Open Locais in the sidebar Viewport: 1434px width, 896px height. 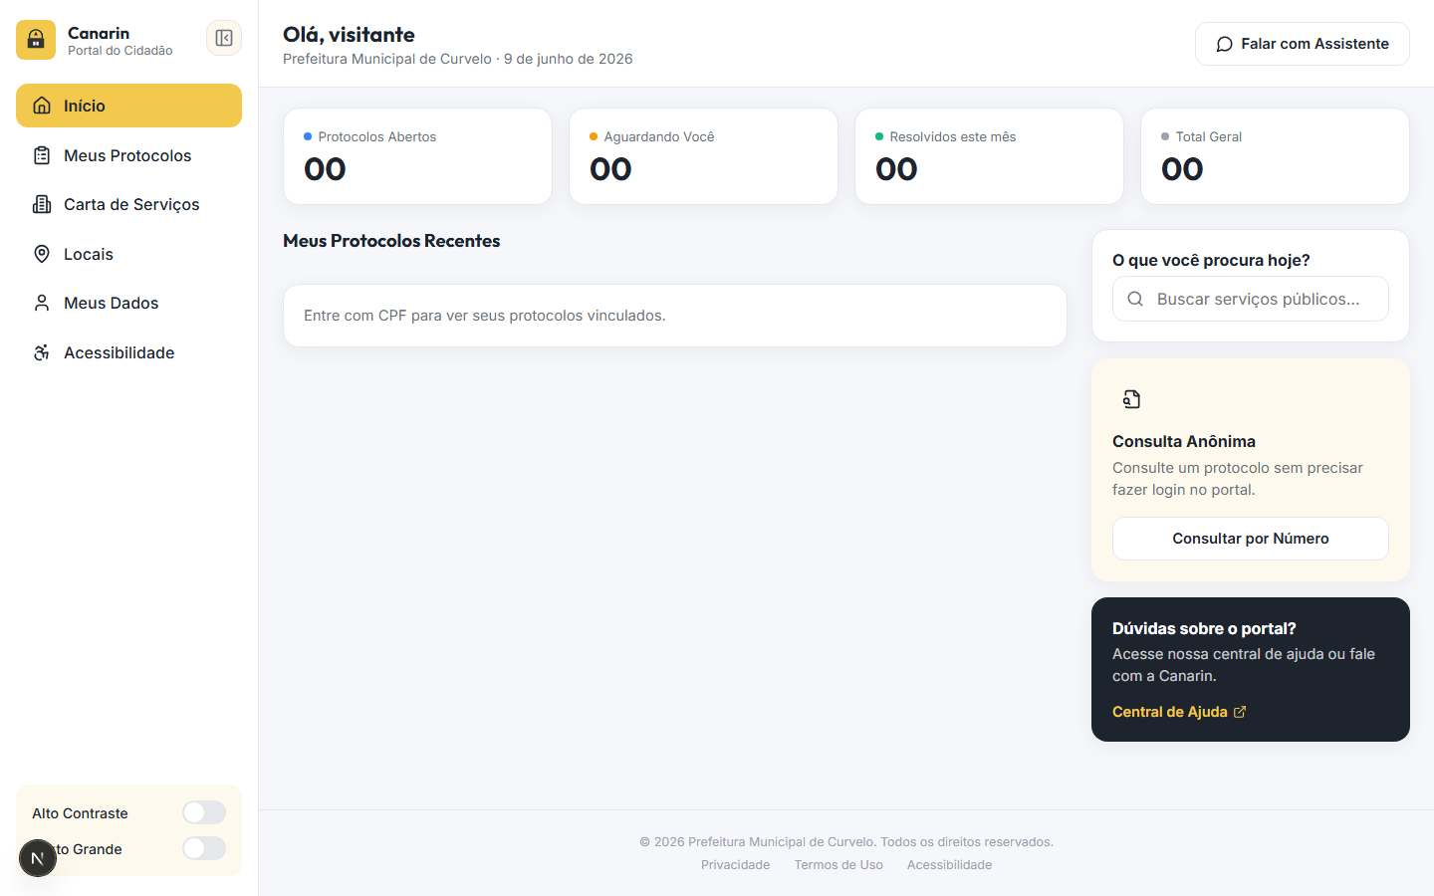128,254
